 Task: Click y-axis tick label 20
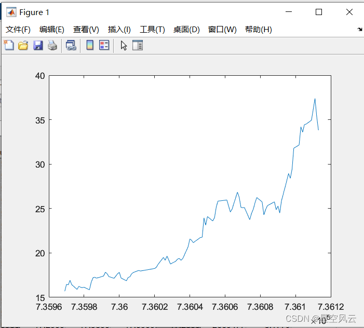click(x=40, y=253)
